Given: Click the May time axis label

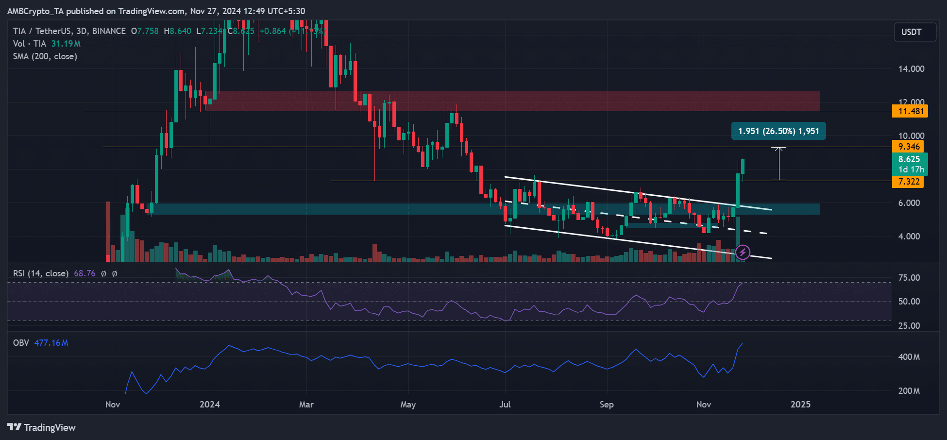Looking at the screenshot, I should click(x=408, y=405).
